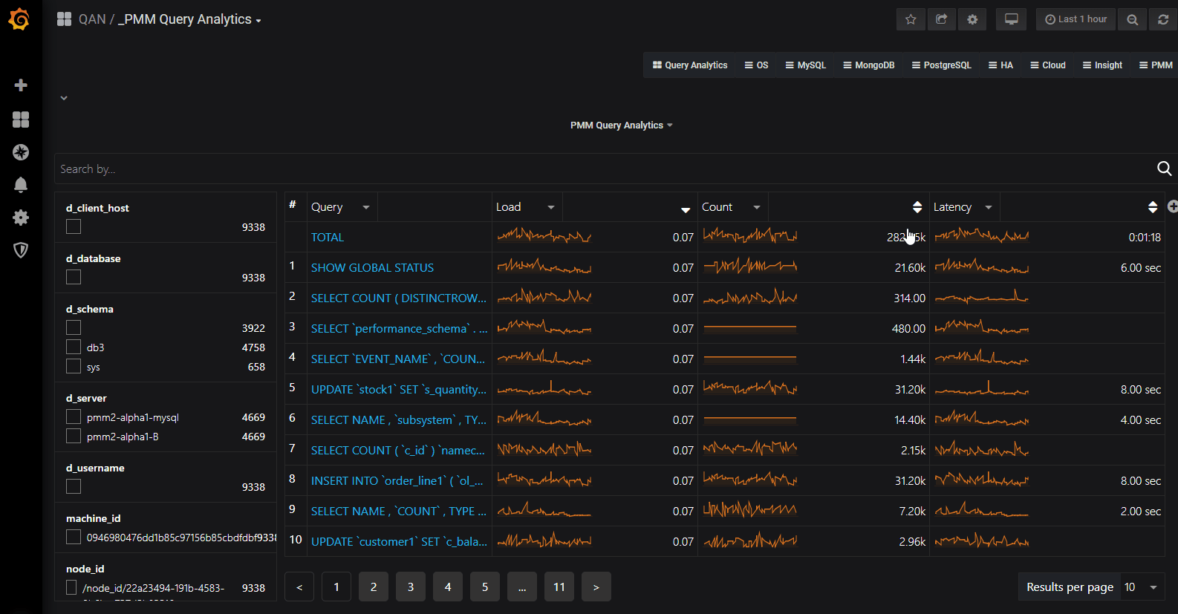Open the UPDATE `customer1` query

pos(399,542)
